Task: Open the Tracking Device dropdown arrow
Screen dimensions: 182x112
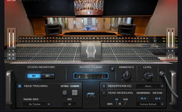Action: [49, 104]
